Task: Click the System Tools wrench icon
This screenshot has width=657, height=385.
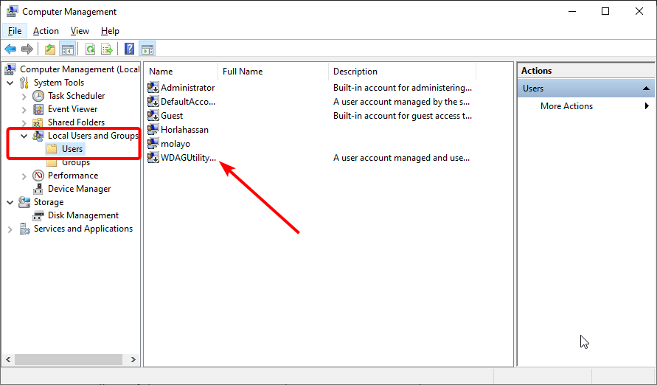Action: click(24, 83)
